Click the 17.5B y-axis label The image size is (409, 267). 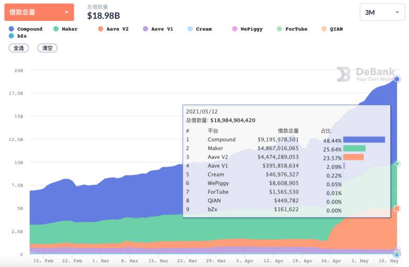(16, 93)
